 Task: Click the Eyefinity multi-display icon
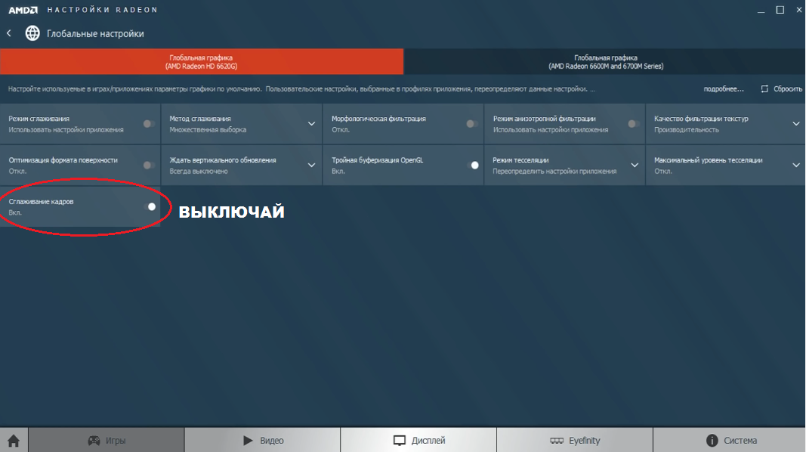(x=557, y=441)
